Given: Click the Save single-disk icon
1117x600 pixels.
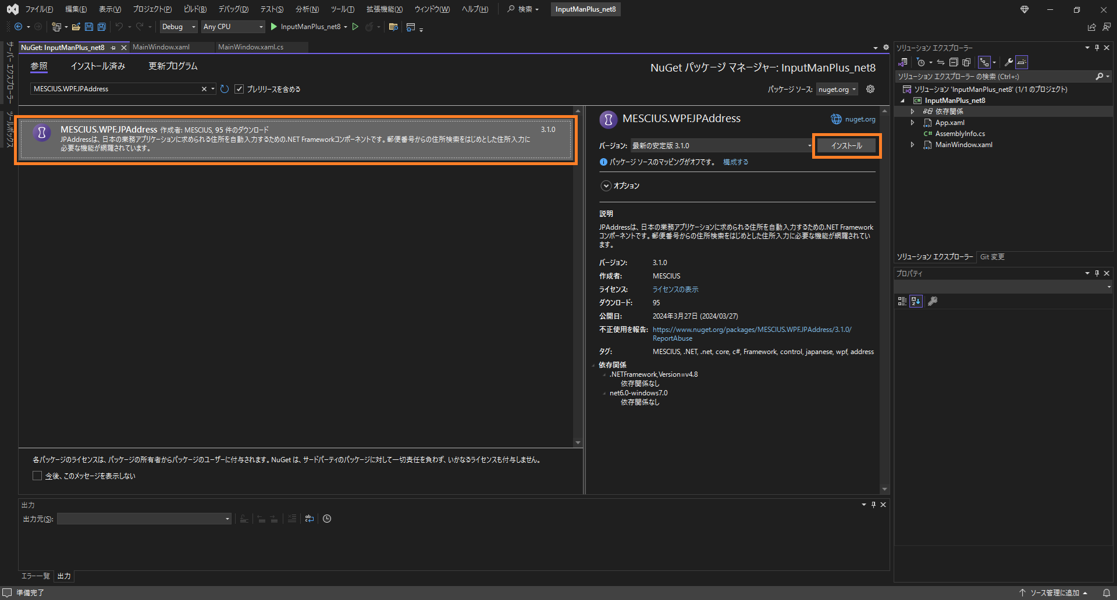Looking at the screenshot, I should coord(89,27).
